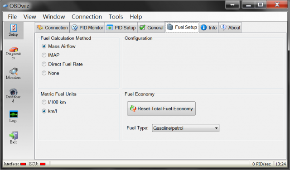Select IMAP fuel calculation method
The image size is (290, 170).
click(x=50, y=55)
